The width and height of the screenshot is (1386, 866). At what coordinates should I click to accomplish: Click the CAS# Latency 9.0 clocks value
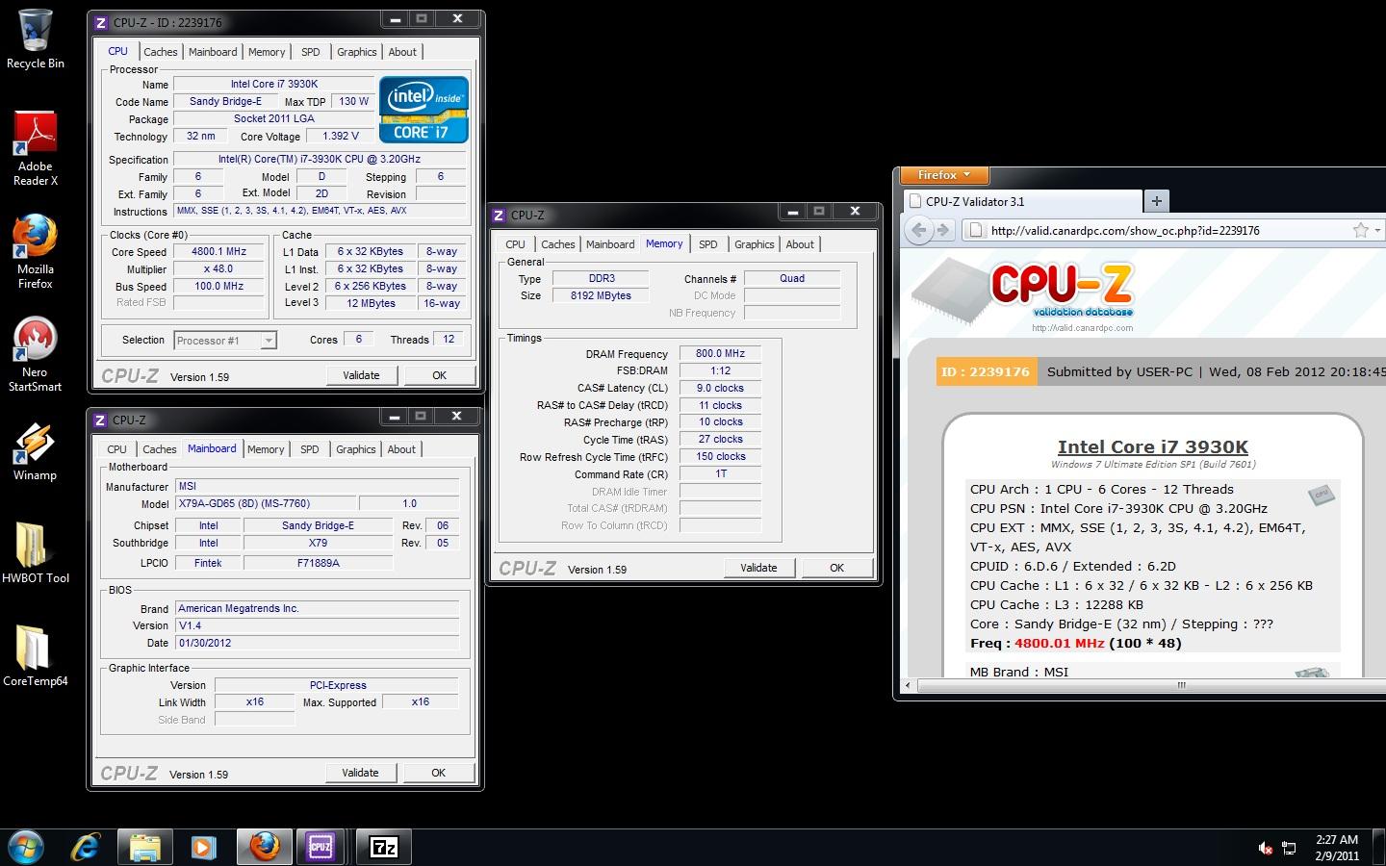[x=720, y=388]
